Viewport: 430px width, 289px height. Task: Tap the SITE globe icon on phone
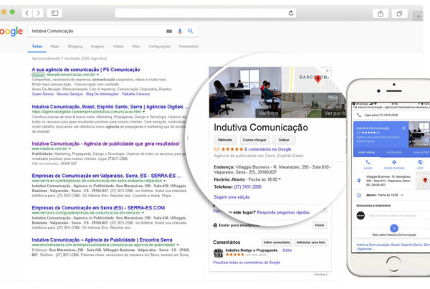[x=420, y=162]
